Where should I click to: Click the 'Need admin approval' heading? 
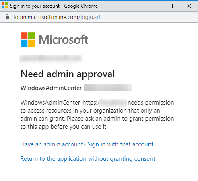click(68, 74)
